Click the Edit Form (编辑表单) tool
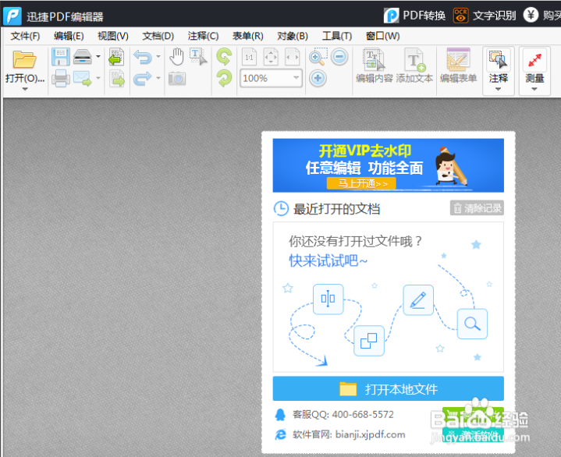Screen dimensions: 561x457 458,66
